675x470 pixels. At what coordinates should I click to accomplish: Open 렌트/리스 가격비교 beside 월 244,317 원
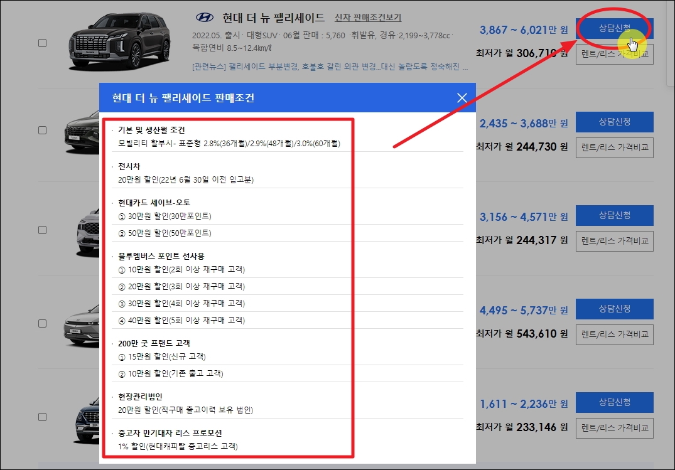614,241
